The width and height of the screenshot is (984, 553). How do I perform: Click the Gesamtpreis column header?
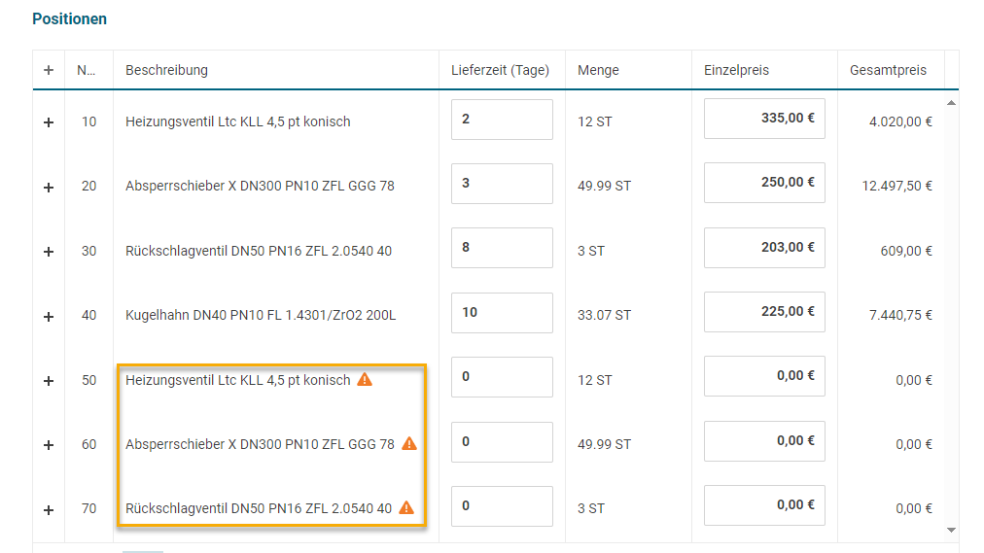pyautogui.click(x=888, y=70)
